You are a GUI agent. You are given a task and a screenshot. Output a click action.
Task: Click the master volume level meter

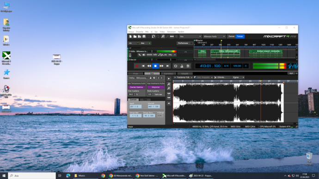click(x=270, y=66)
